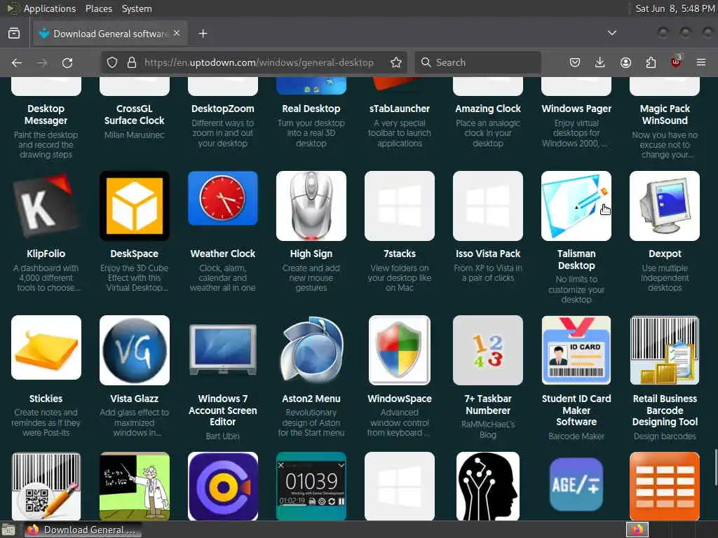
Task: Open the Desktop Messager title link
Action: [46, 114]
